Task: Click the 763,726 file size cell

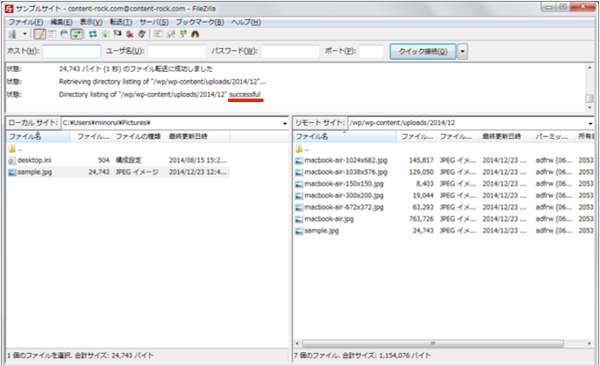Action: 421,219
